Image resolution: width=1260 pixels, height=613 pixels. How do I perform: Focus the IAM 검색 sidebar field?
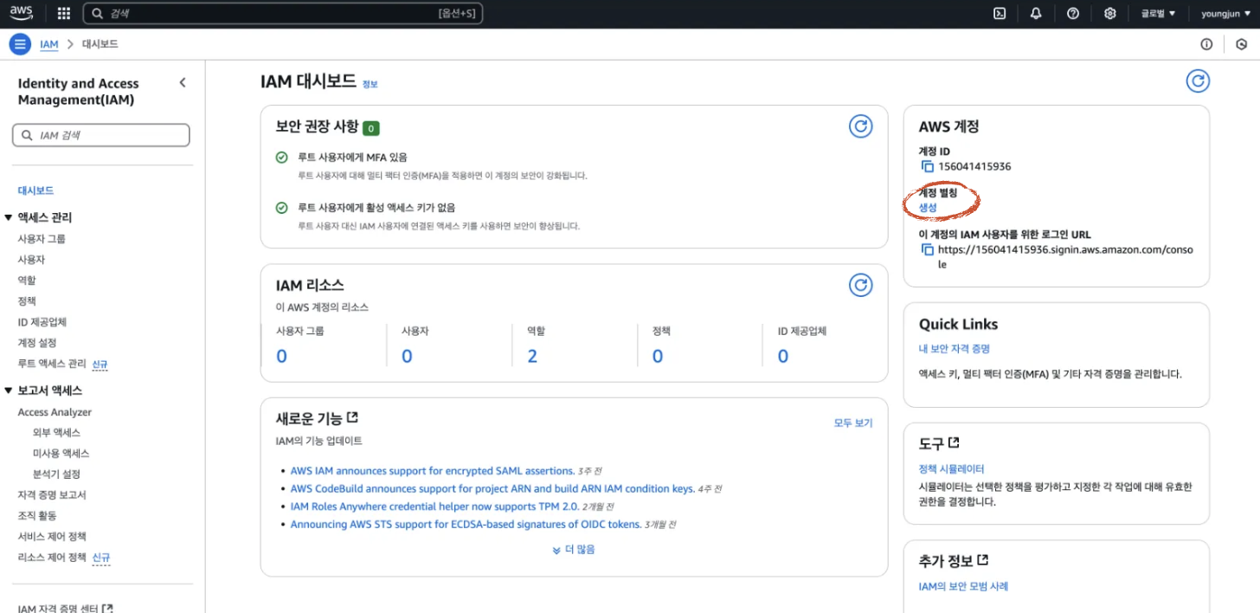click(x=100, y=135)
